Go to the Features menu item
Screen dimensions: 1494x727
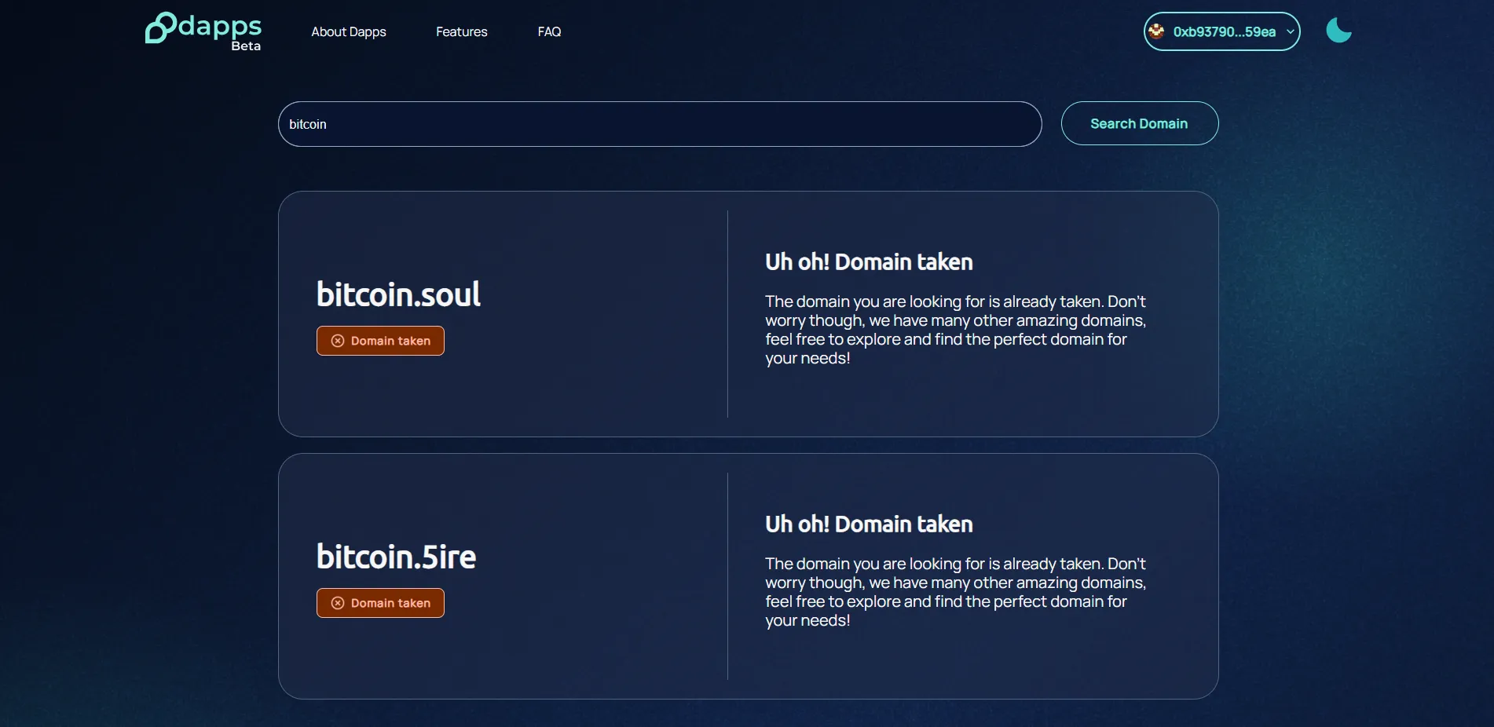coord(462,32)
